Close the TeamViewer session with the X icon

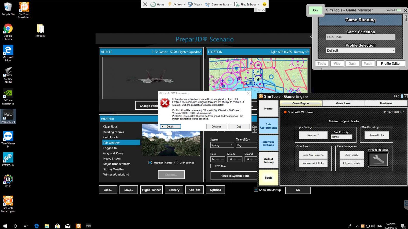(x=145, y=4)
